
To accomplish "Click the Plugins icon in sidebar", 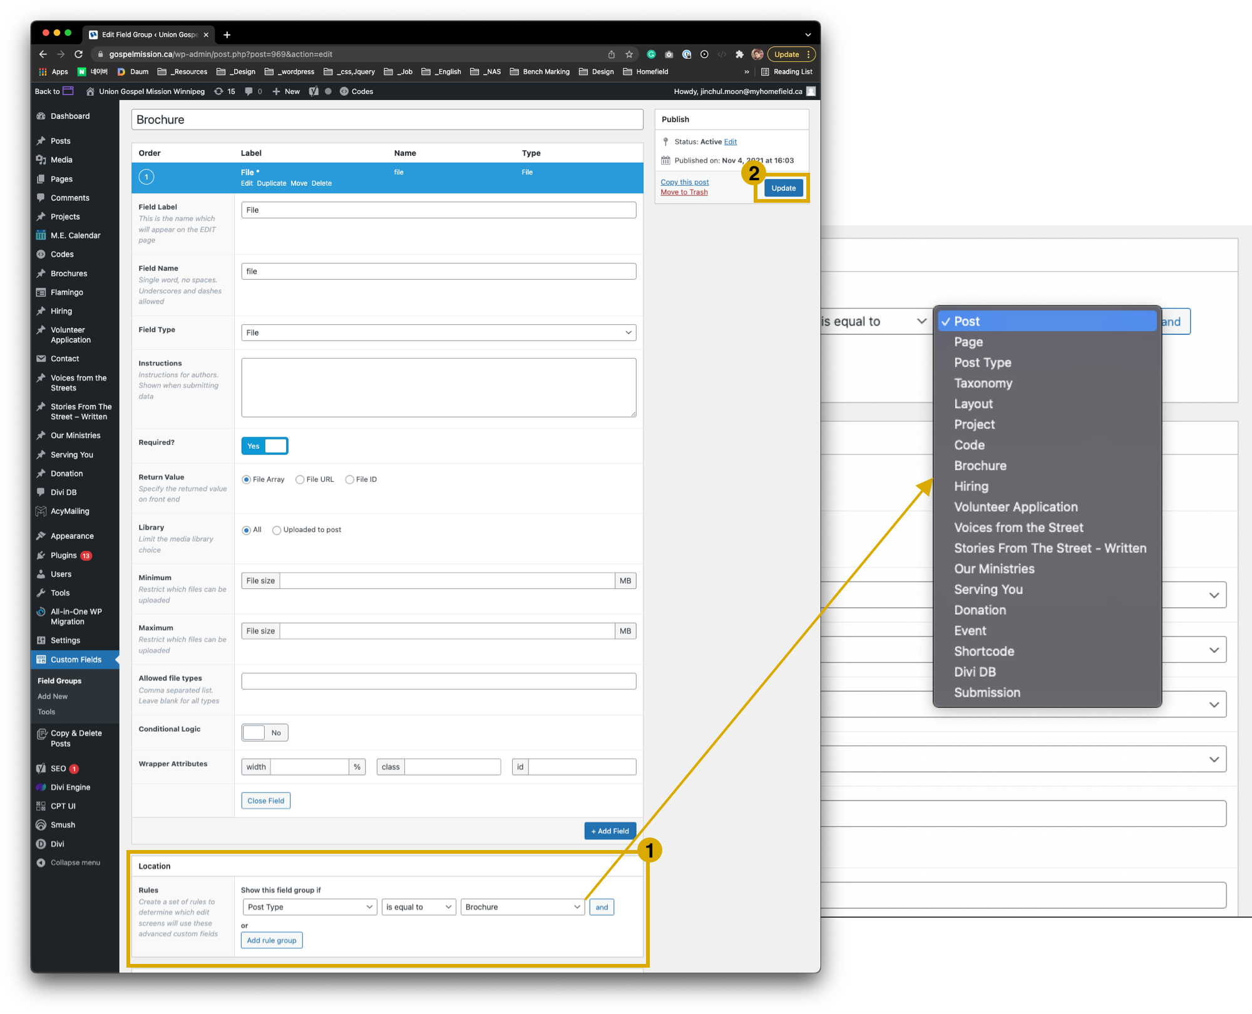I will [41, 555].
